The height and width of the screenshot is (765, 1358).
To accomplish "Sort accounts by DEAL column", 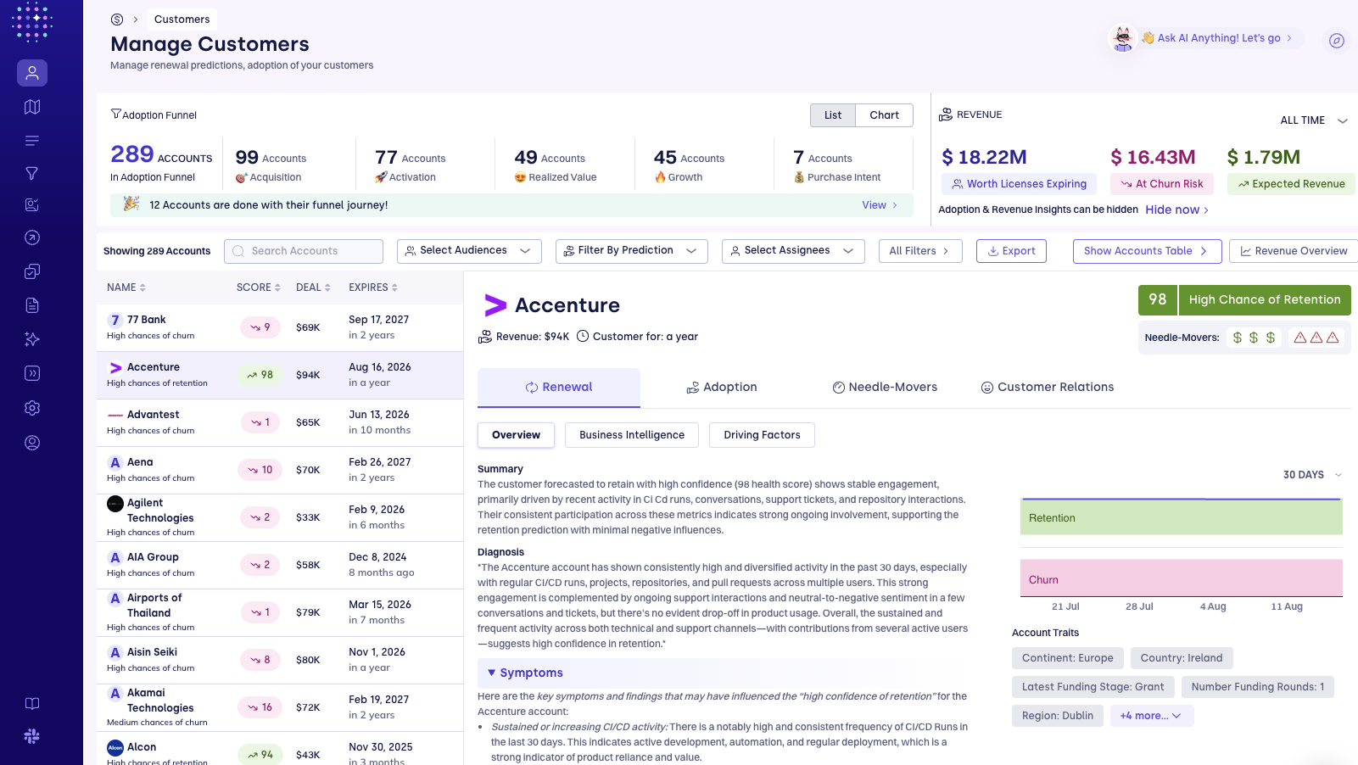I will coord(313,288).
